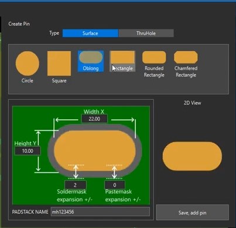
Task: Click the 2D View pad preview
Action: coord(192,156)
